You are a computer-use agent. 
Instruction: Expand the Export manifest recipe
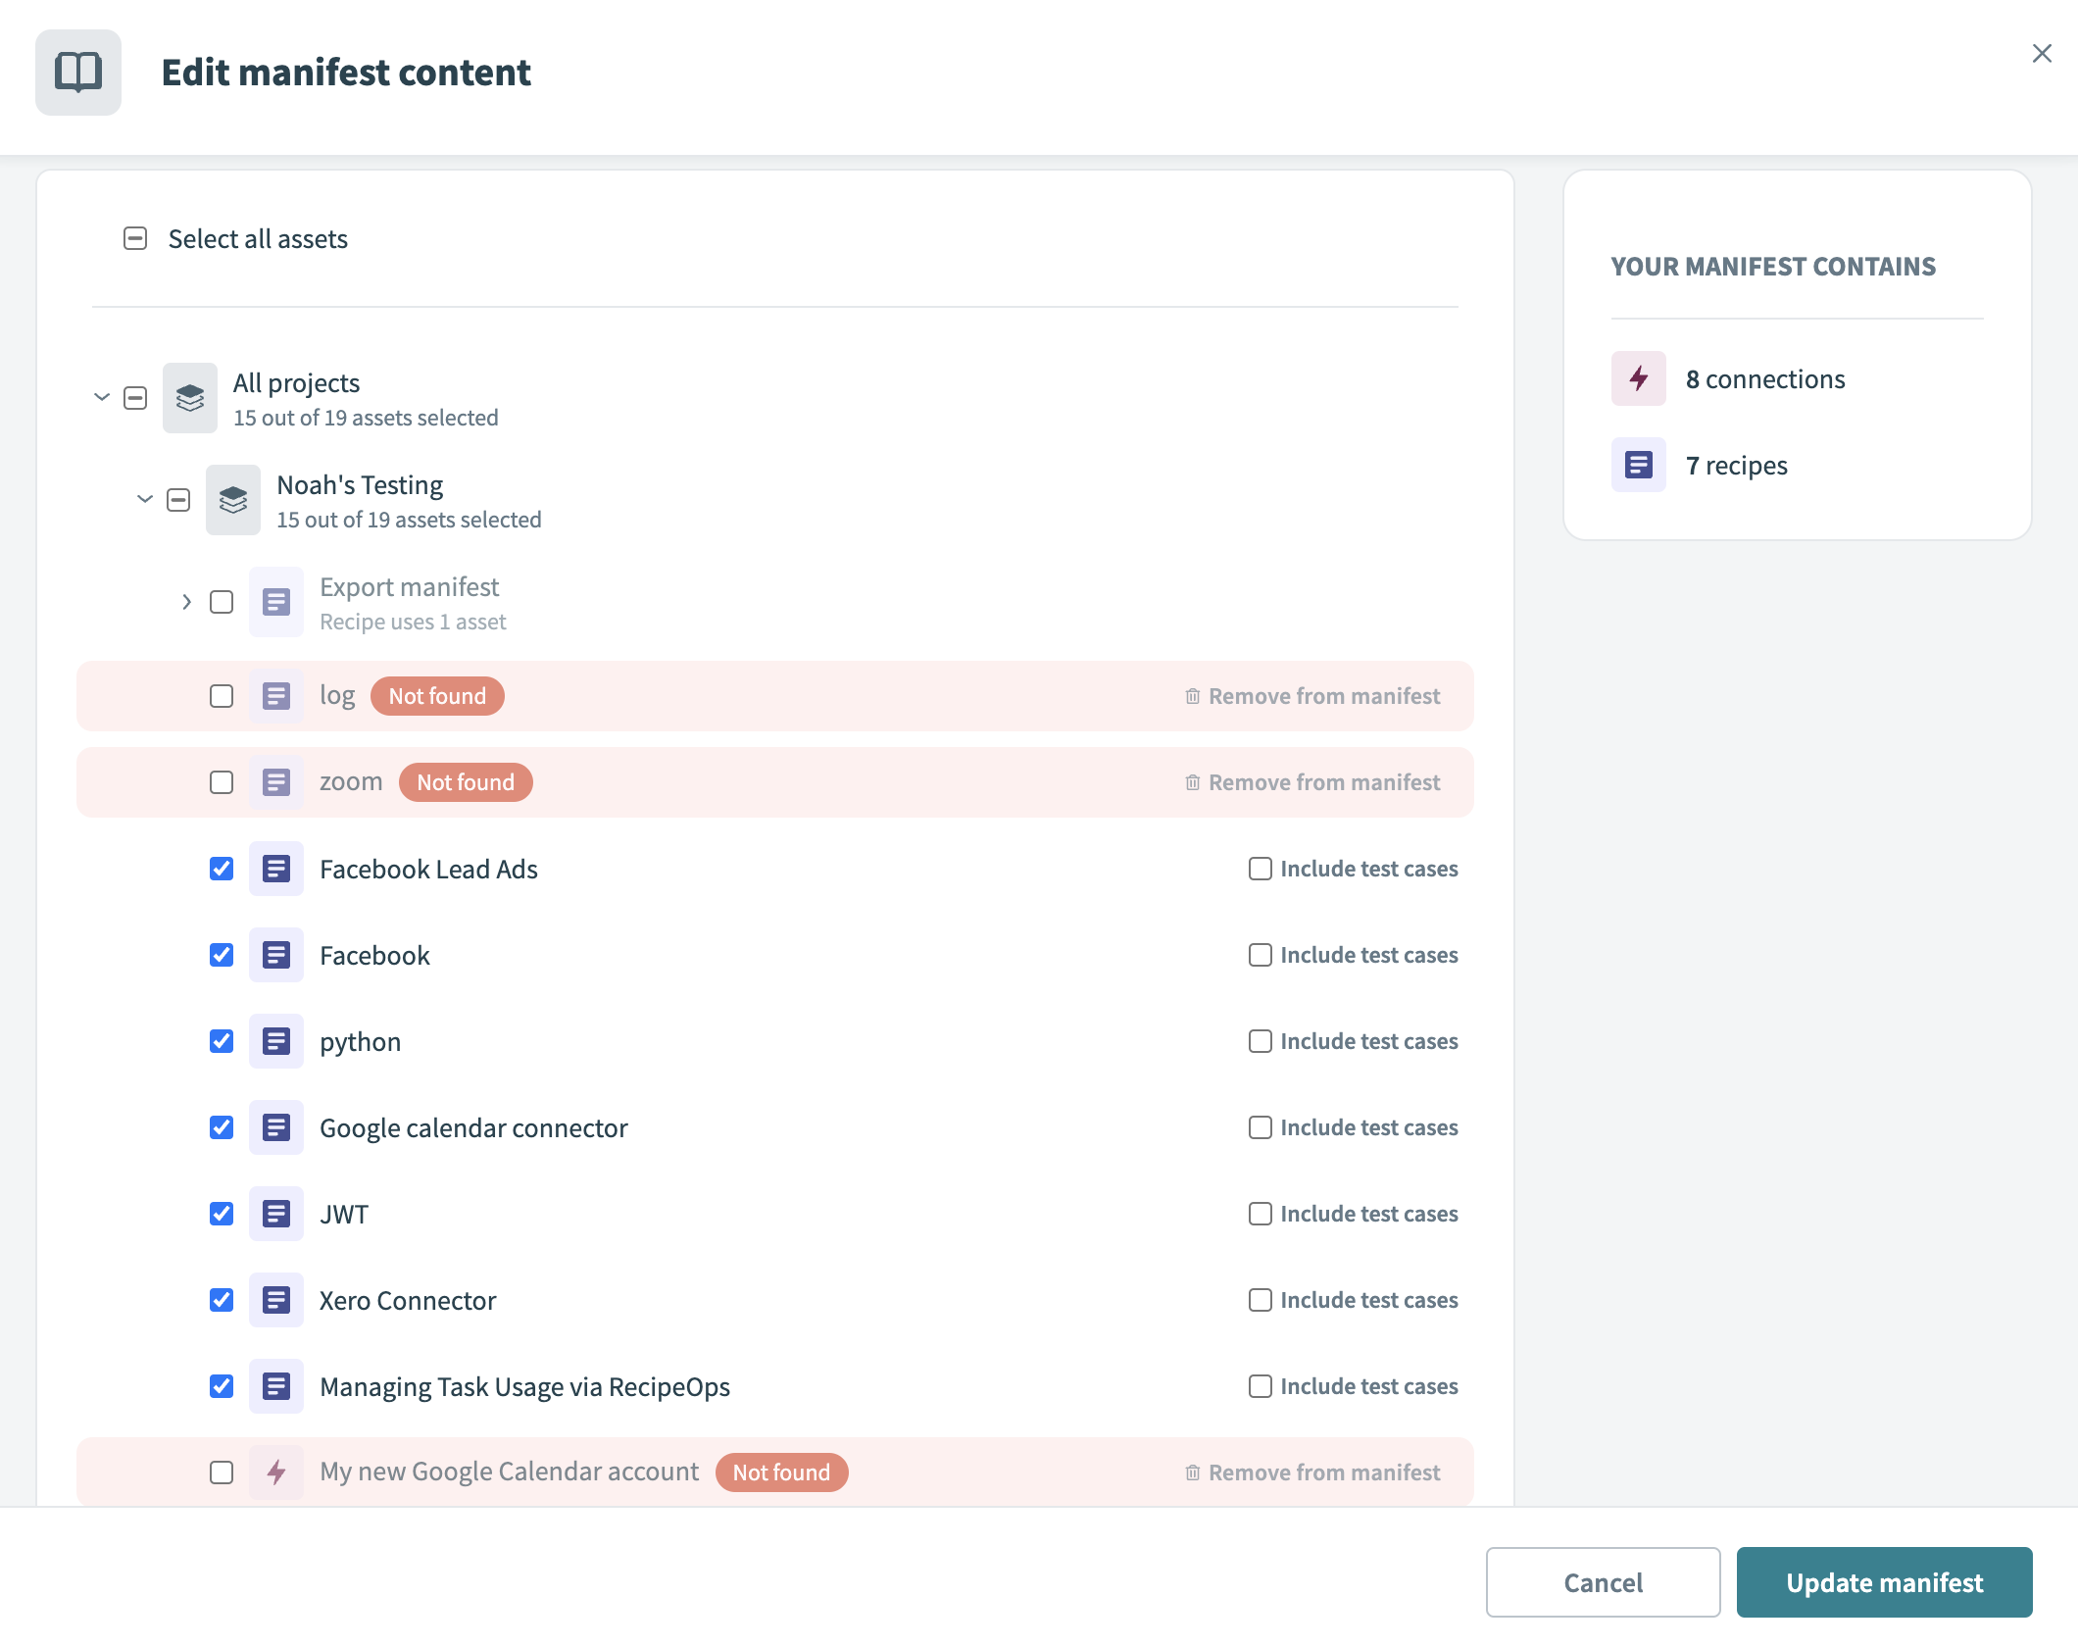click(186, 602)
